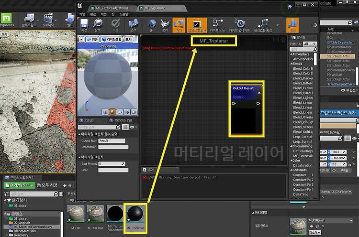This screenshot has width=359, height=237.
Task: Open the palette category All dropdown
Action: [309, 44]
